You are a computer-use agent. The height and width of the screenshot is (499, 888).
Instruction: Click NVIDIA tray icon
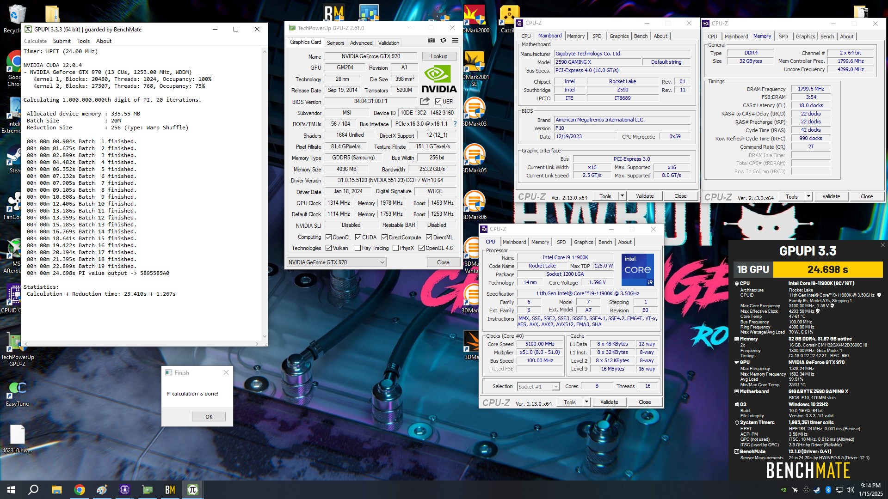(783, 490)
